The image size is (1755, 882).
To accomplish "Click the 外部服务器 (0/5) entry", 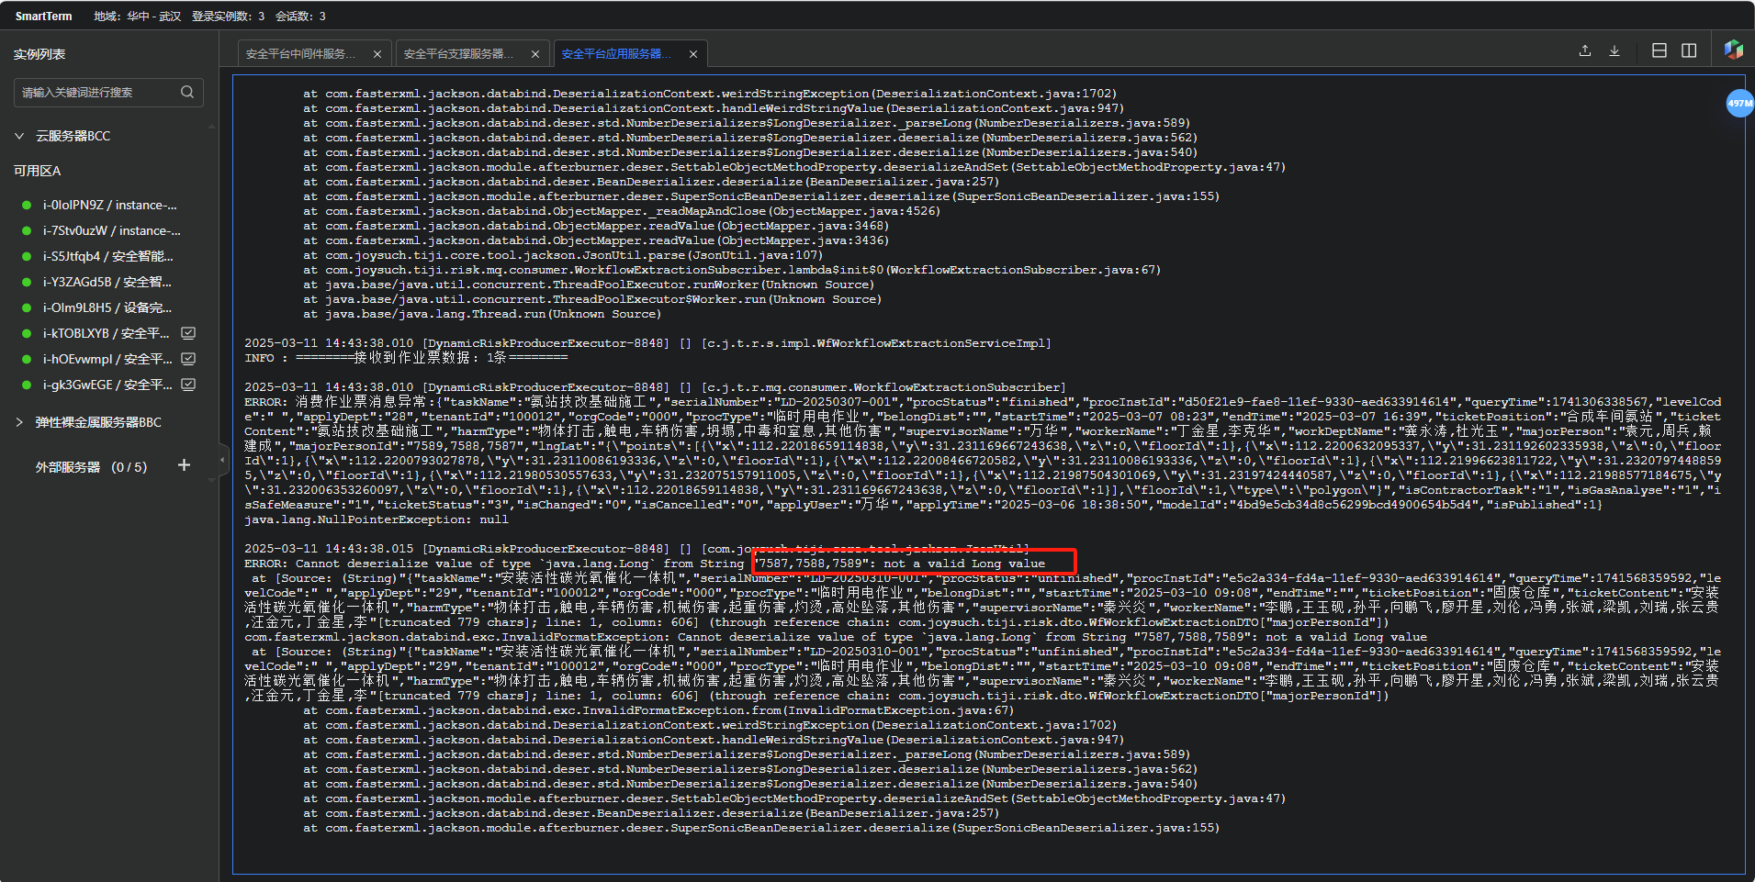I will 91,467.
